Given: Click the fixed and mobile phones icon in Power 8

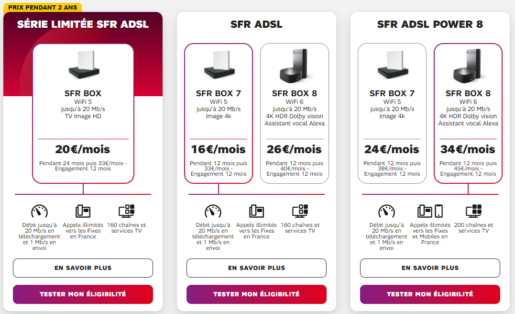Looking at the screenshot, I should point(430,211).
